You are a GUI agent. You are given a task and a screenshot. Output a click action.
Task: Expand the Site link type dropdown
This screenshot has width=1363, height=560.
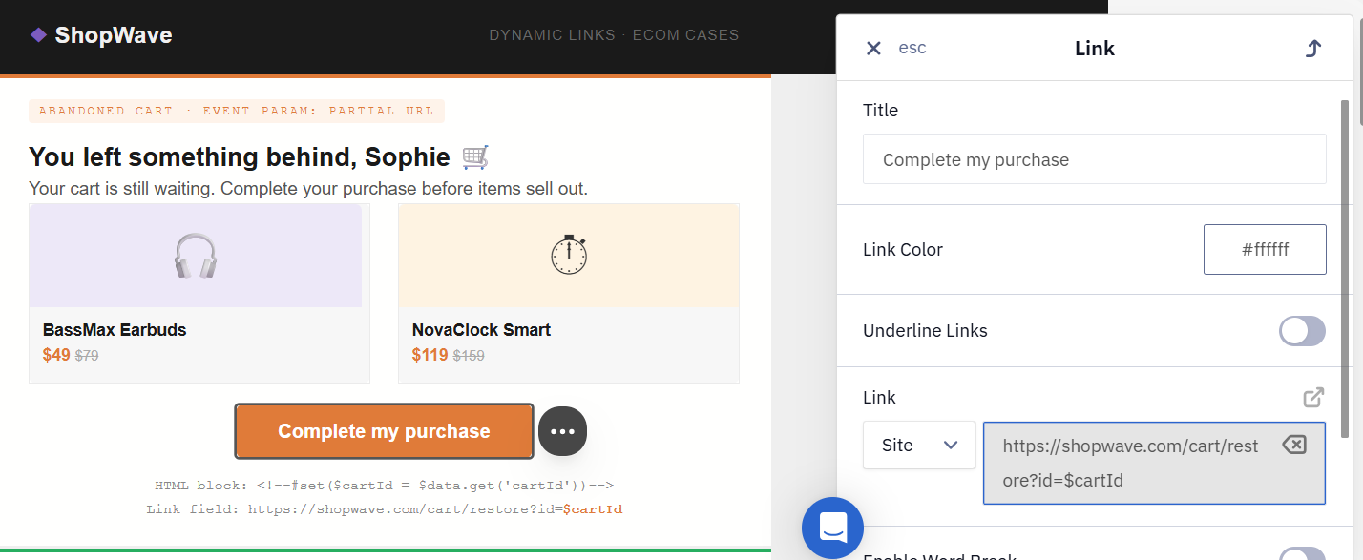919,446
